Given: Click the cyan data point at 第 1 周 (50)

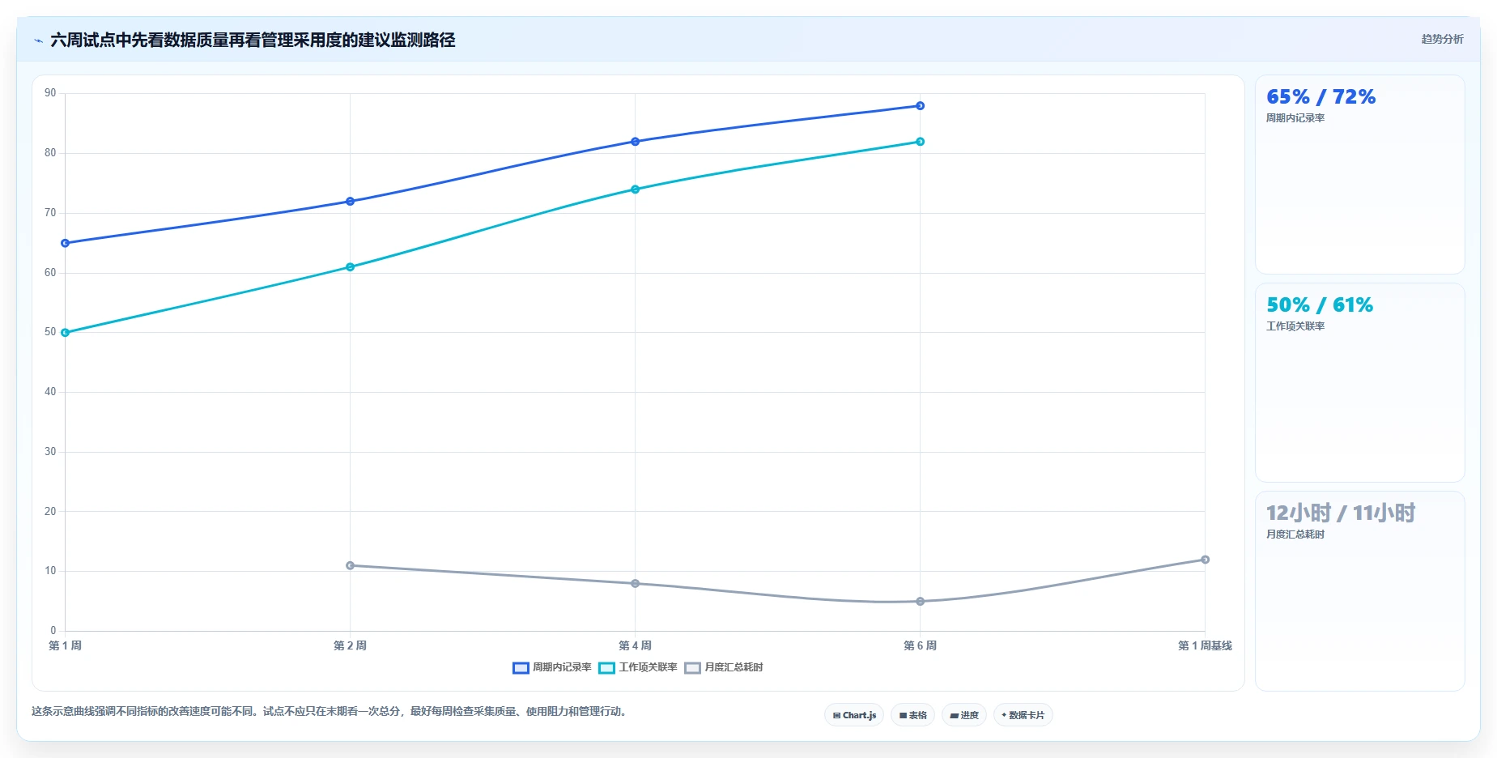Looking at the screenshot, I should [x=65, y=333].
